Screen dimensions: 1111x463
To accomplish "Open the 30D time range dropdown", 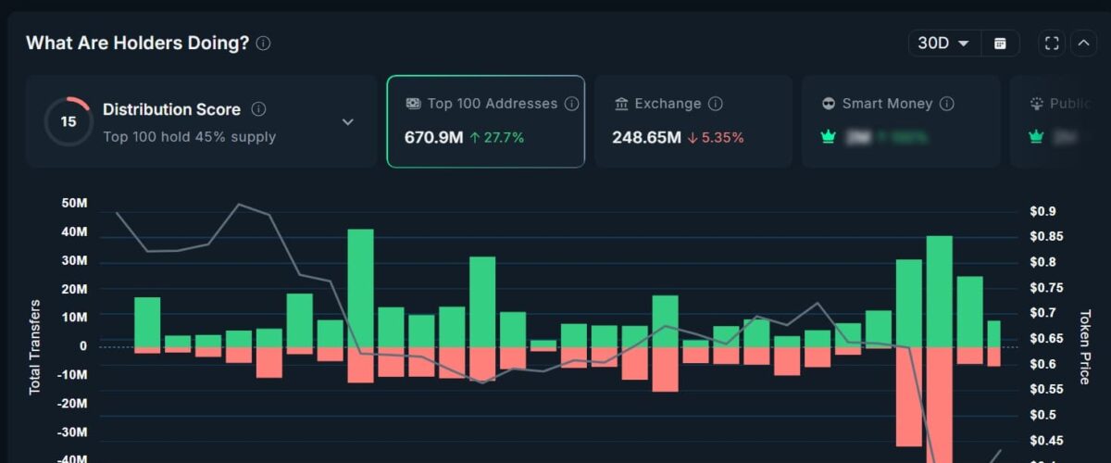I will (x=943, y=44).
